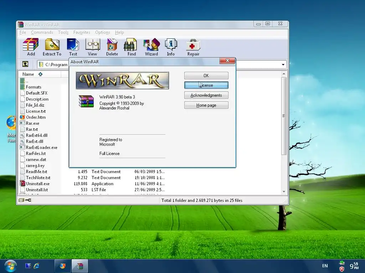The height and width of the screenshot is (273, 365).
Task: Click the Add archive toolbar icon
Action: (31, 44)
